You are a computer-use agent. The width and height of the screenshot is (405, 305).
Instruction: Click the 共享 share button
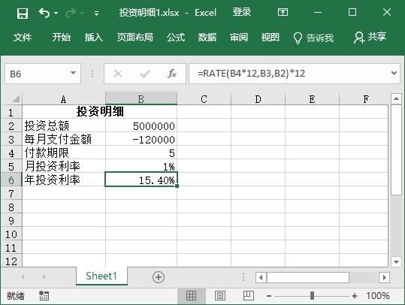[x=370, y=38]
